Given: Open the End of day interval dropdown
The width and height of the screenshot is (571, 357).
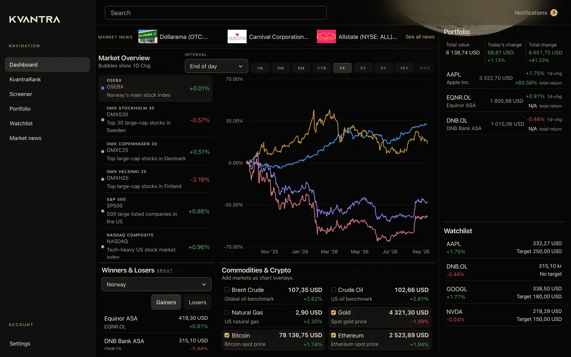Looking at the screenshot, I should point(217,66).
